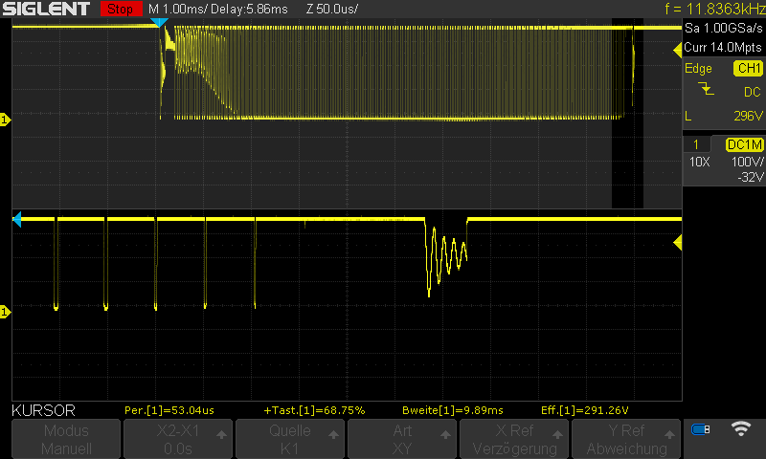766x459 pixels.
Task: Click the trigger level 296V value
Action: pyautogui.click(x=748, y=116)
